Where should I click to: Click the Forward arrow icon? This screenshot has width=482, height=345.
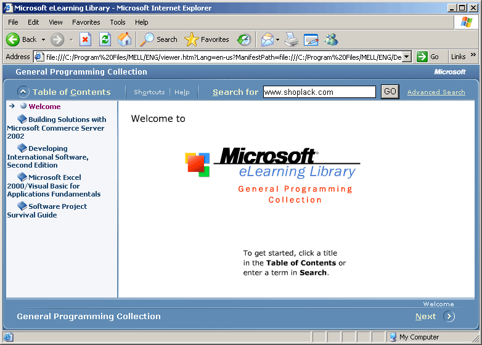57,39
